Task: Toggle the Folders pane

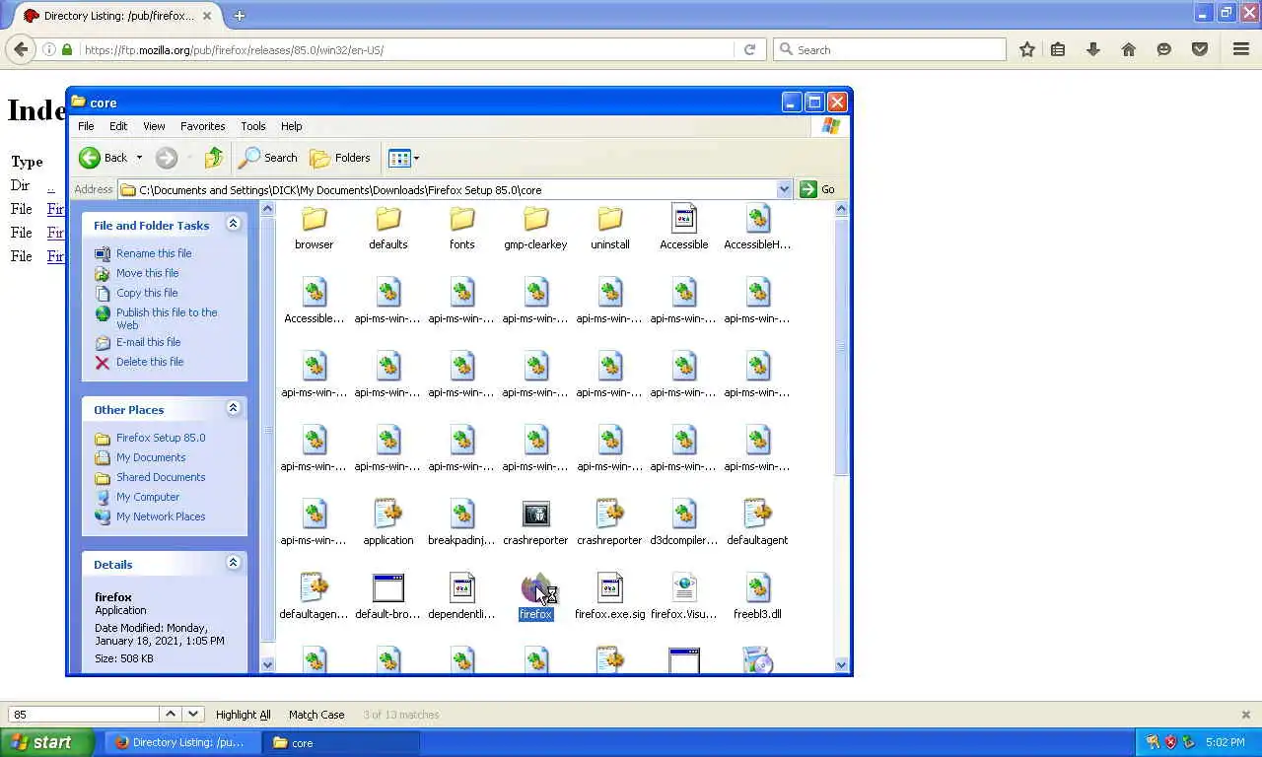Action: (x=340, y=158)
